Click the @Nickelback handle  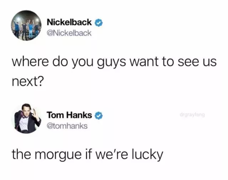69,33
